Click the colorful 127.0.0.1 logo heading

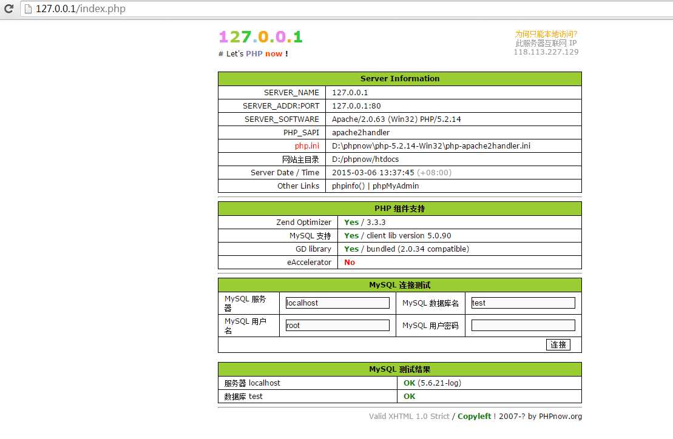tap(260, 37)
